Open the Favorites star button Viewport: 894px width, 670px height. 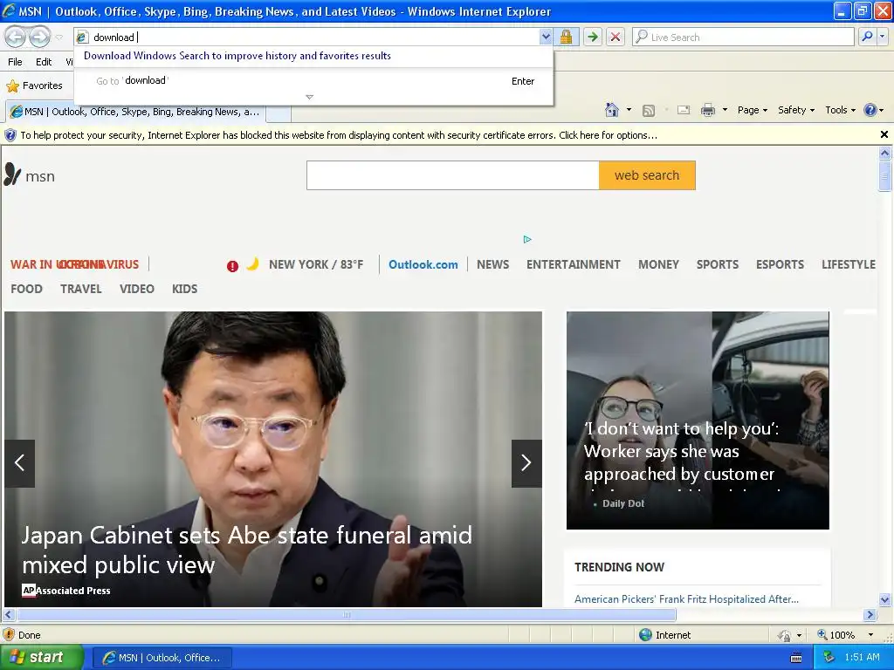pyautogui.click(x=34, y=85)
